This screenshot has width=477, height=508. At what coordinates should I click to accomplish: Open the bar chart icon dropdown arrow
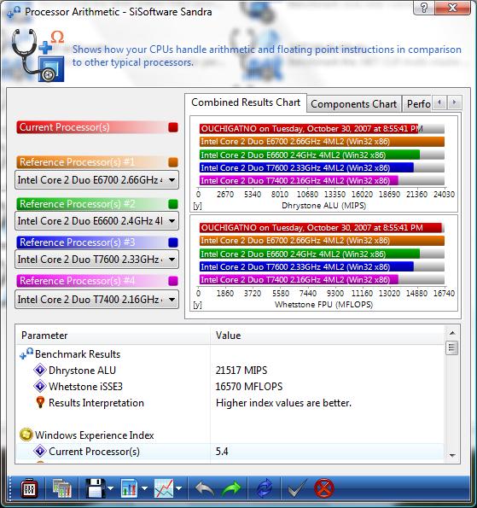coord(145,488)
